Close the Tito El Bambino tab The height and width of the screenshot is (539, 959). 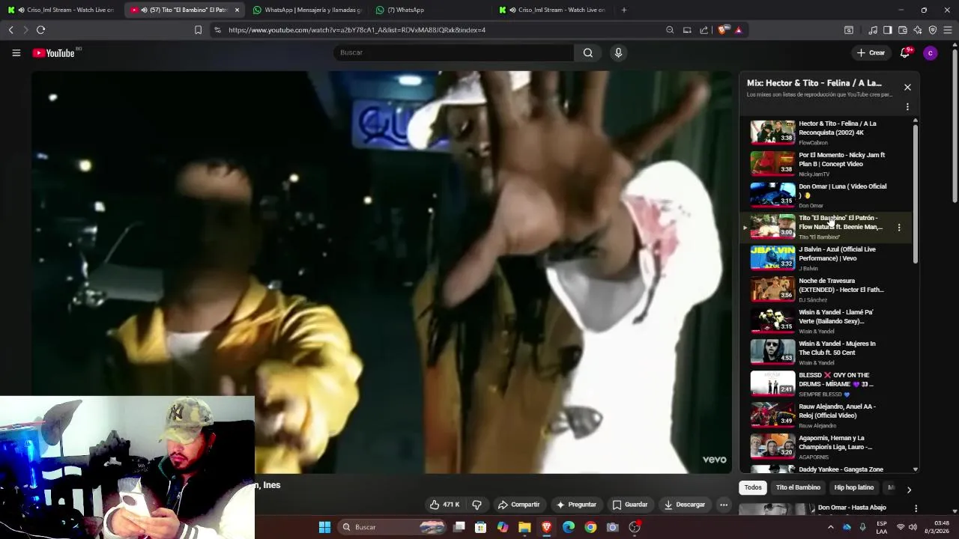click(x=237, y=10)
